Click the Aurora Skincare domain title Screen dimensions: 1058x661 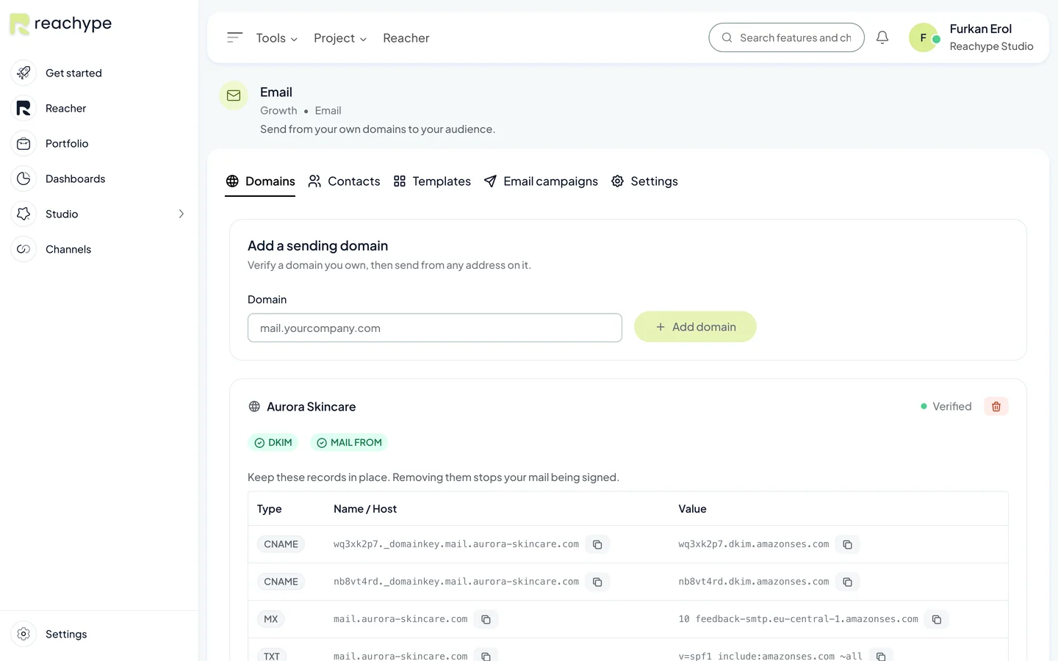[311, 407]
